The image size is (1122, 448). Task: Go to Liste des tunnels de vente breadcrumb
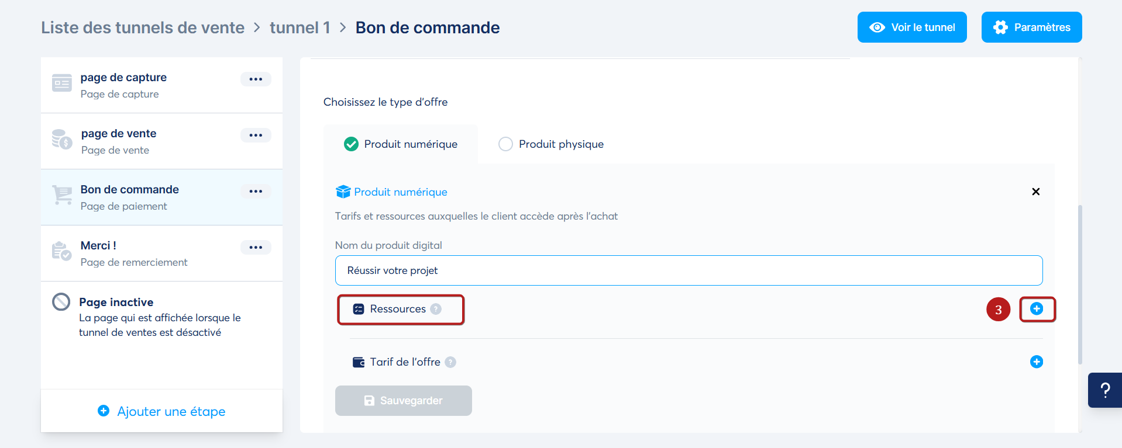[x=143, y=27]
